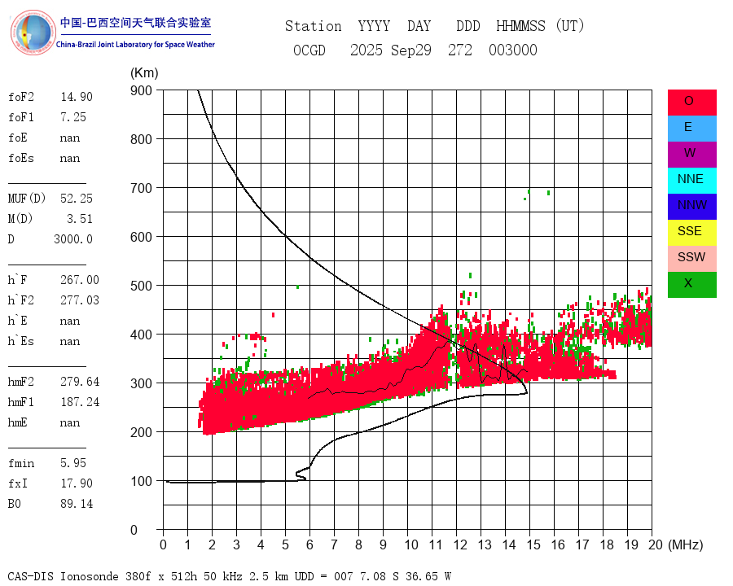Click the purple W legend swatch

[x=691, y=154]
